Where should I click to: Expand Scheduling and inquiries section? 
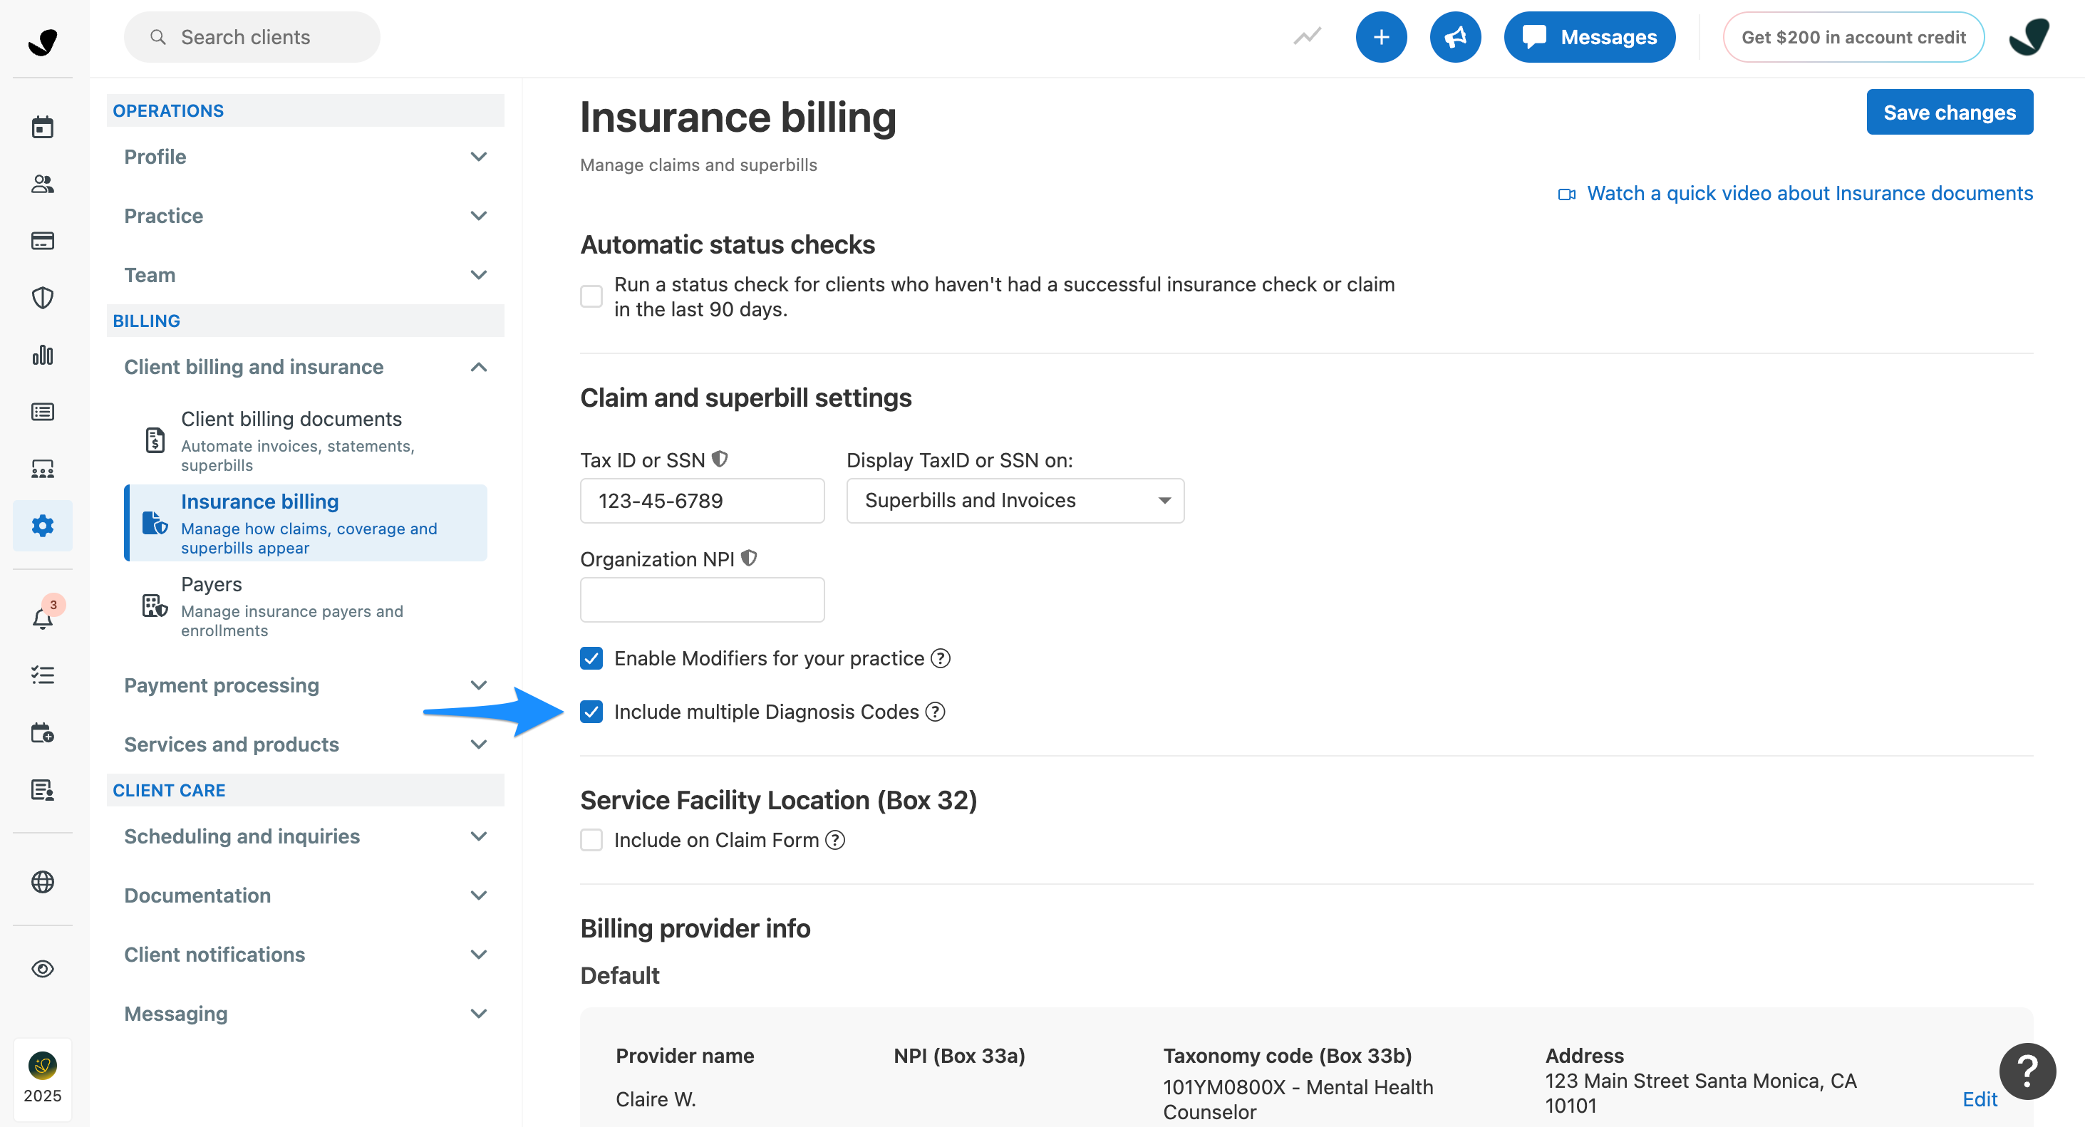pyautogui.click(x=305, y=836)
